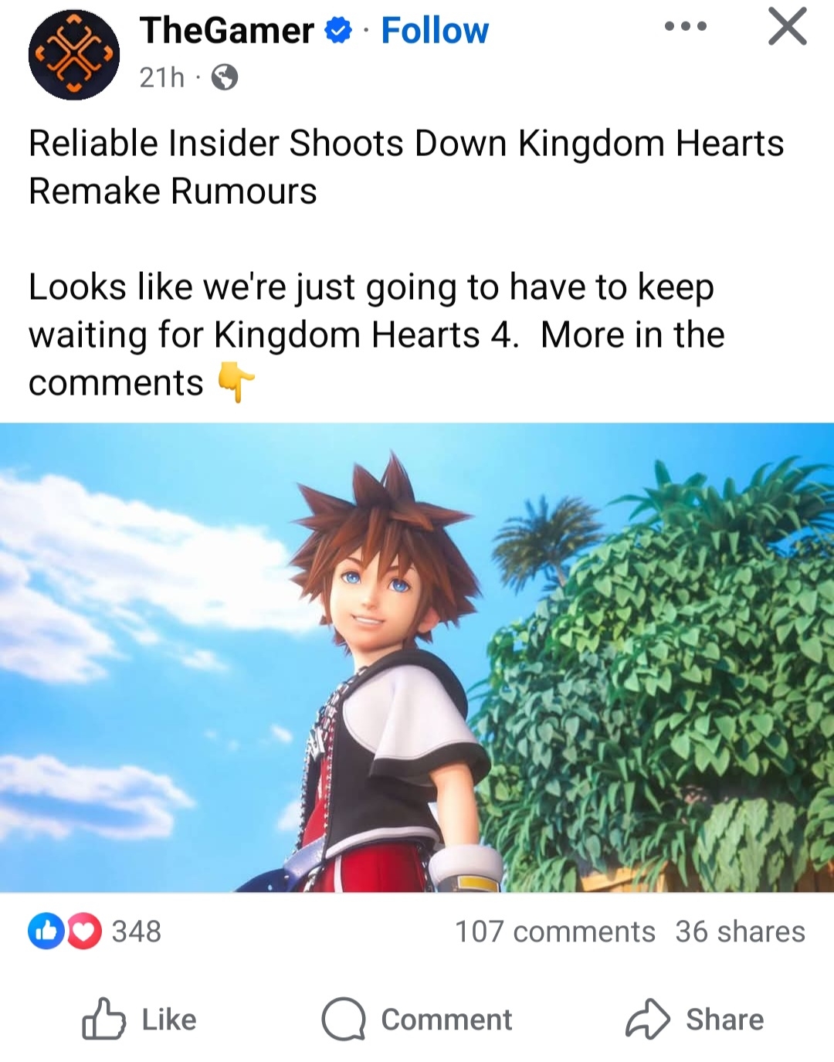834x1062 pixels.
Task: Follow TheGamer page
Action: 435,31
